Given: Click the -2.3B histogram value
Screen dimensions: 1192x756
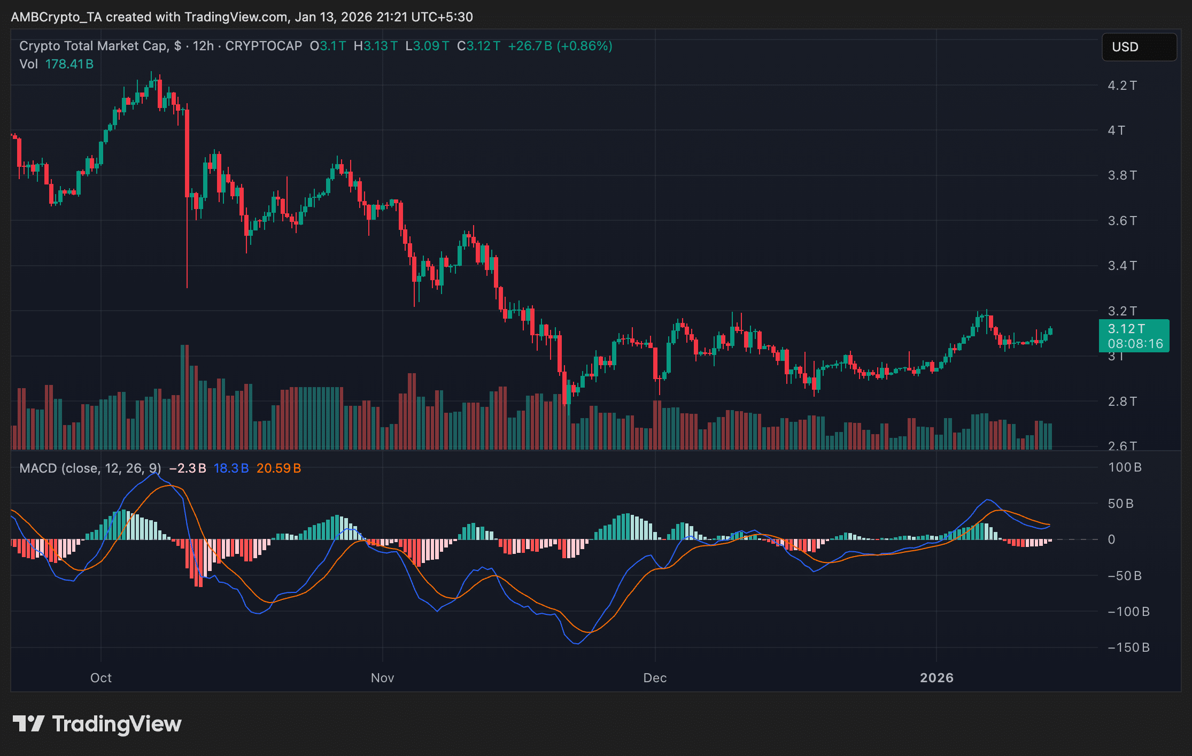Looking at the screenshot, I should click(x=187, y=468).
